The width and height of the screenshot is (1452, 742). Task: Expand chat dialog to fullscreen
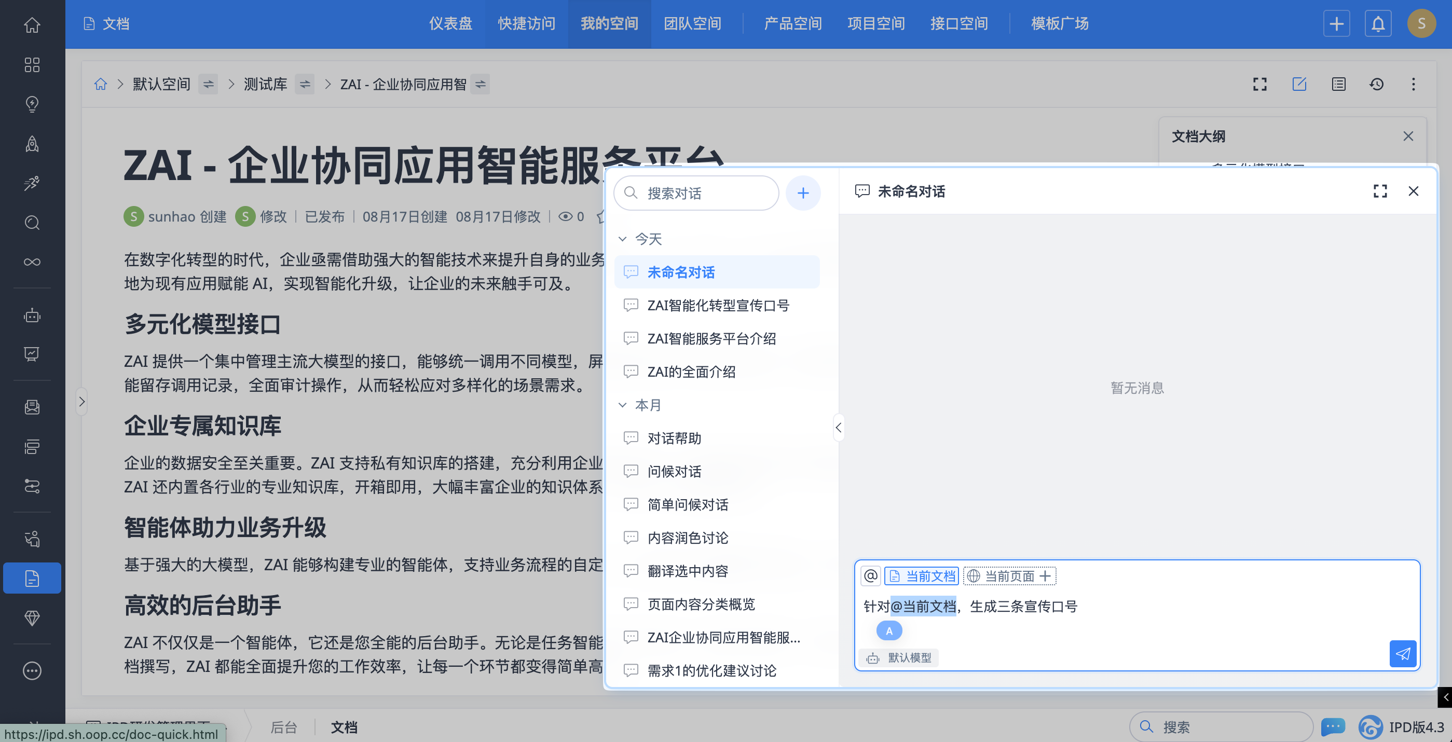pyautogui.click(x=1380, y=191)
